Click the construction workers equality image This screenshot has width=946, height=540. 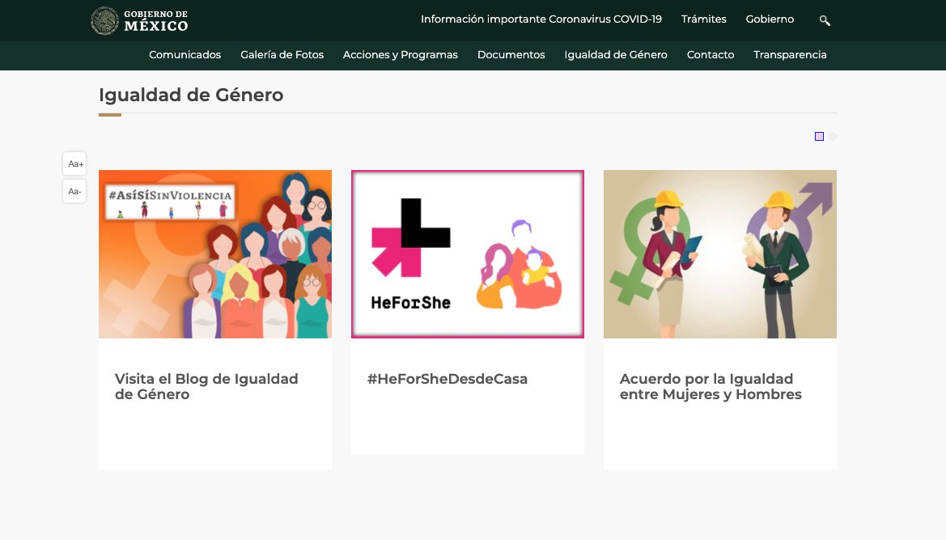(x=719, y=254)
